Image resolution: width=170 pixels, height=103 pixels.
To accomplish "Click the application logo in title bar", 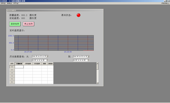I will (x=1, y=1).
